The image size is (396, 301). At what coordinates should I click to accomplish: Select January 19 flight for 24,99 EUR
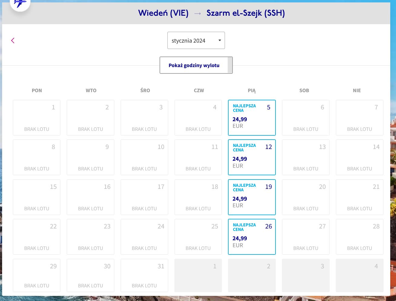252,197
